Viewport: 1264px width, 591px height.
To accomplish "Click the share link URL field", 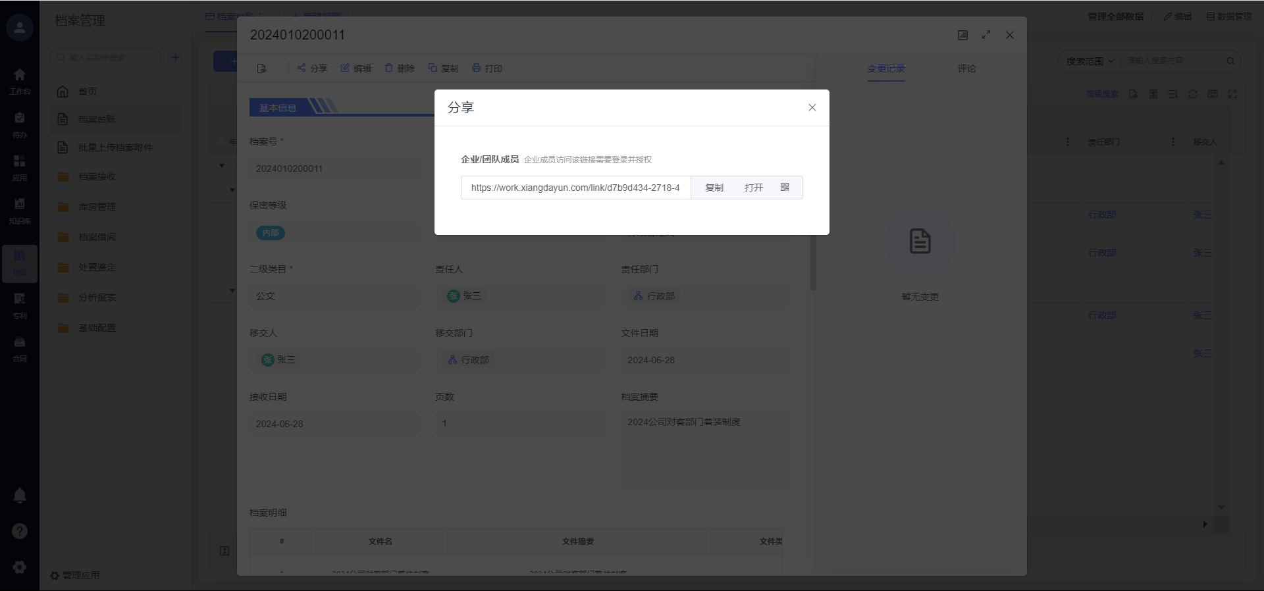I will [575, 188].
